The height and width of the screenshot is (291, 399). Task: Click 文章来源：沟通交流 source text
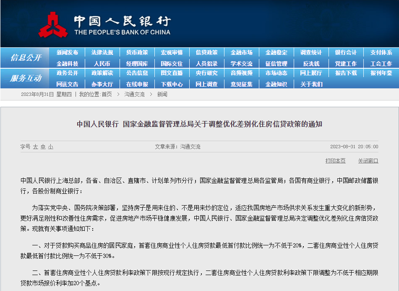[177, 147]
